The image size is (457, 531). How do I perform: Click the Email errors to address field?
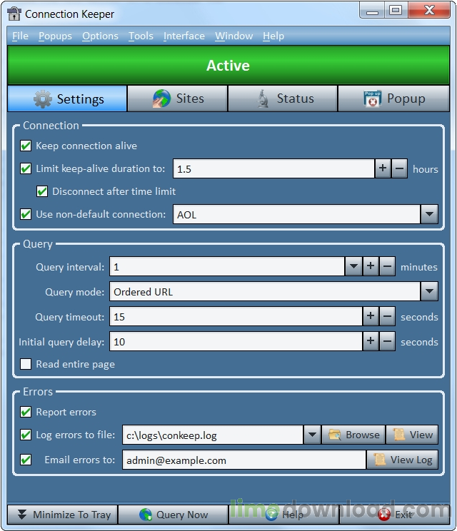click(244, 460)
